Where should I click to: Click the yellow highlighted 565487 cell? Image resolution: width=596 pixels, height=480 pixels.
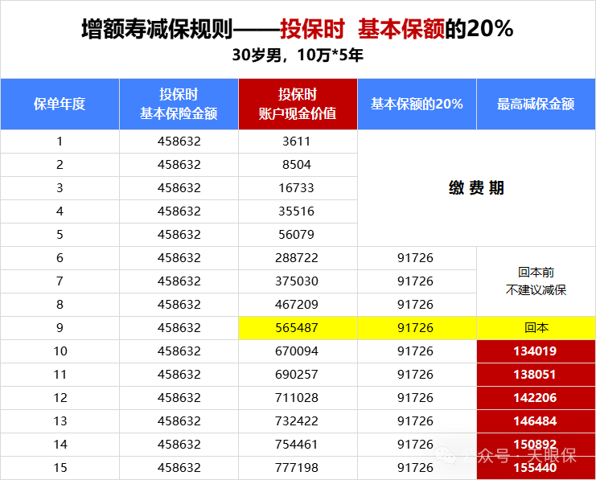click(x=298, y=328)
